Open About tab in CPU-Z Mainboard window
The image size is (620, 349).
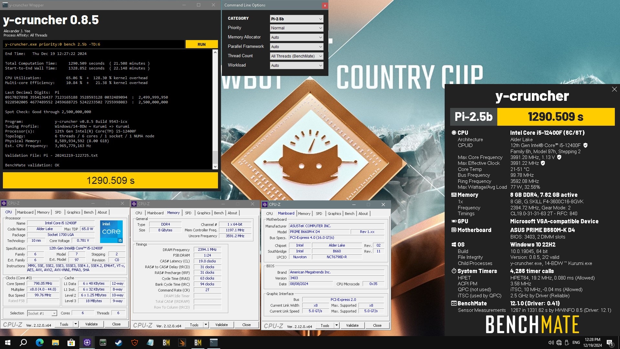(363, 214)
